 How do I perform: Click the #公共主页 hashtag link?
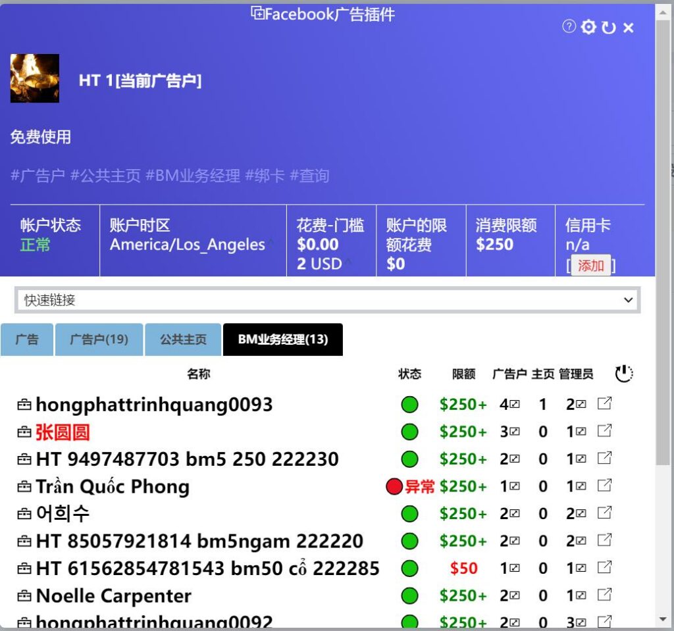[x=105, y=176]
